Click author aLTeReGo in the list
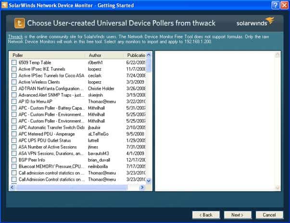Image resolution: width=290 pixels, height=223 pixels. [98, 134]
